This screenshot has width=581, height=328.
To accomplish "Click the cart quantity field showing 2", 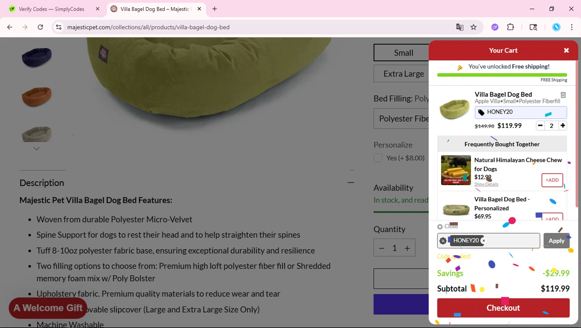I will tap(552, 125).
